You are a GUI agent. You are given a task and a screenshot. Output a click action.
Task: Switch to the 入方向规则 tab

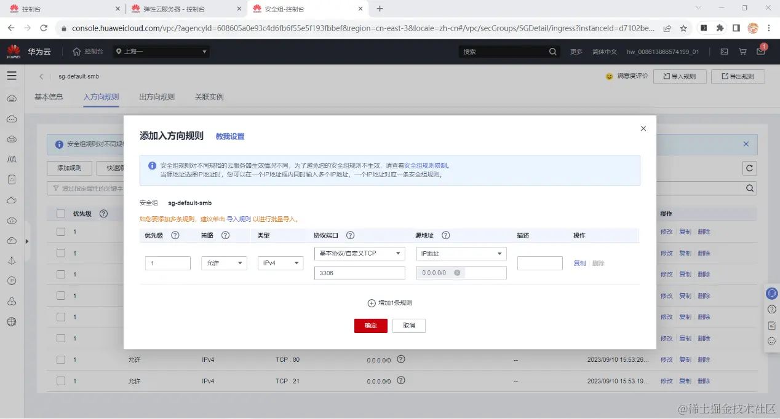click(101, 97)
